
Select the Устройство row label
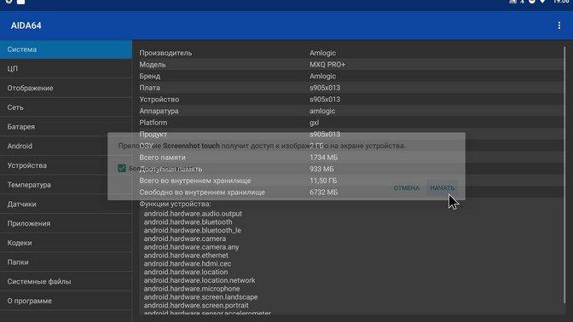click(x=159, y=100)
